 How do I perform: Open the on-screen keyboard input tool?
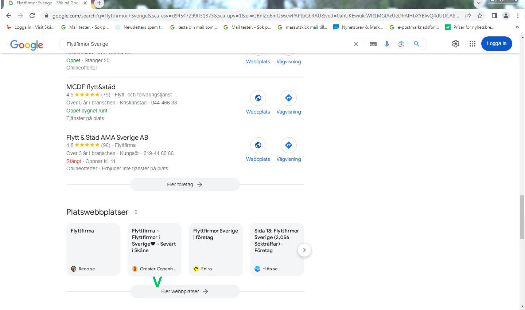point(373,44)
